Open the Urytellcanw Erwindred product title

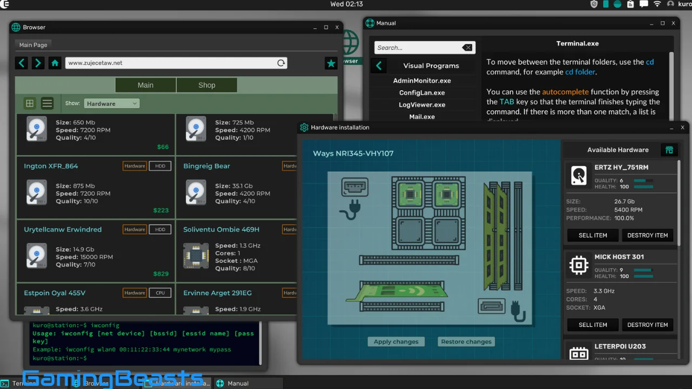point(63,229)
